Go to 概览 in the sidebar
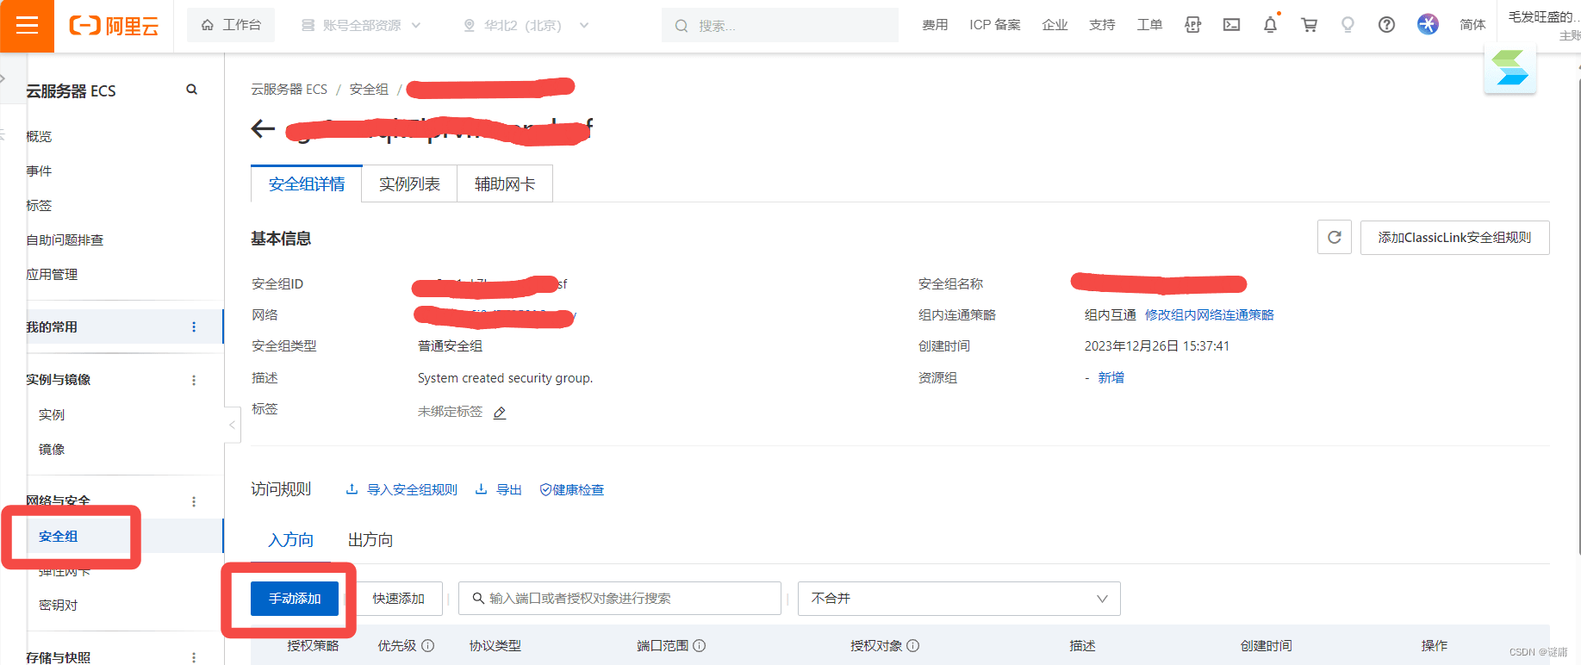 [x=39, y=136]
